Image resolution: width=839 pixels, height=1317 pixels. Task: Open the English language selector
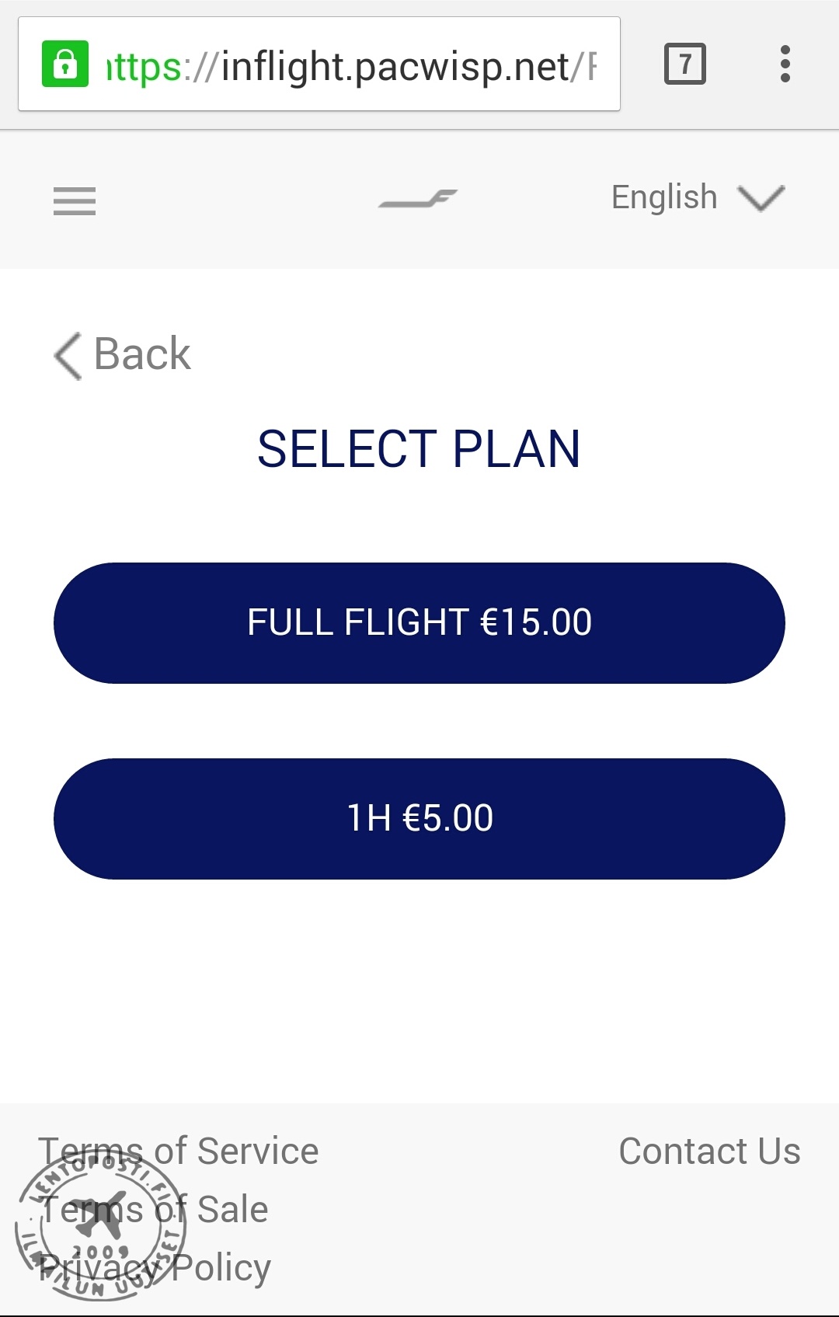coord(664,197)
